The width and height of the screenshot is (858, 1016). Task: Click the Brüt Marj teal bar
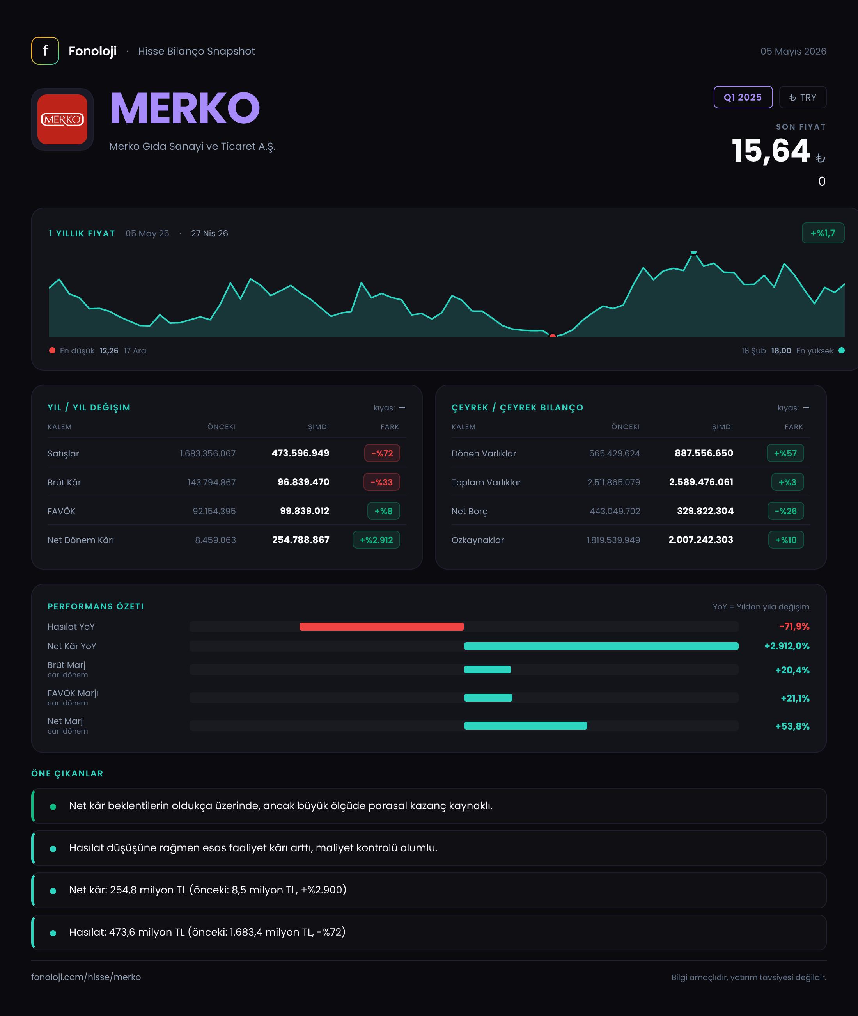tap(487, 670)
